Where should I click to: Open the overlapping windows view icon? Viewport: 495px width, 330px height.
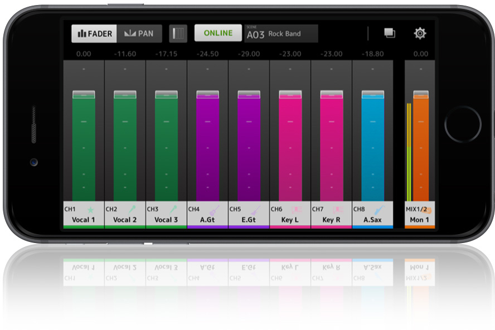pyautogui.click(x=389, y=33)
